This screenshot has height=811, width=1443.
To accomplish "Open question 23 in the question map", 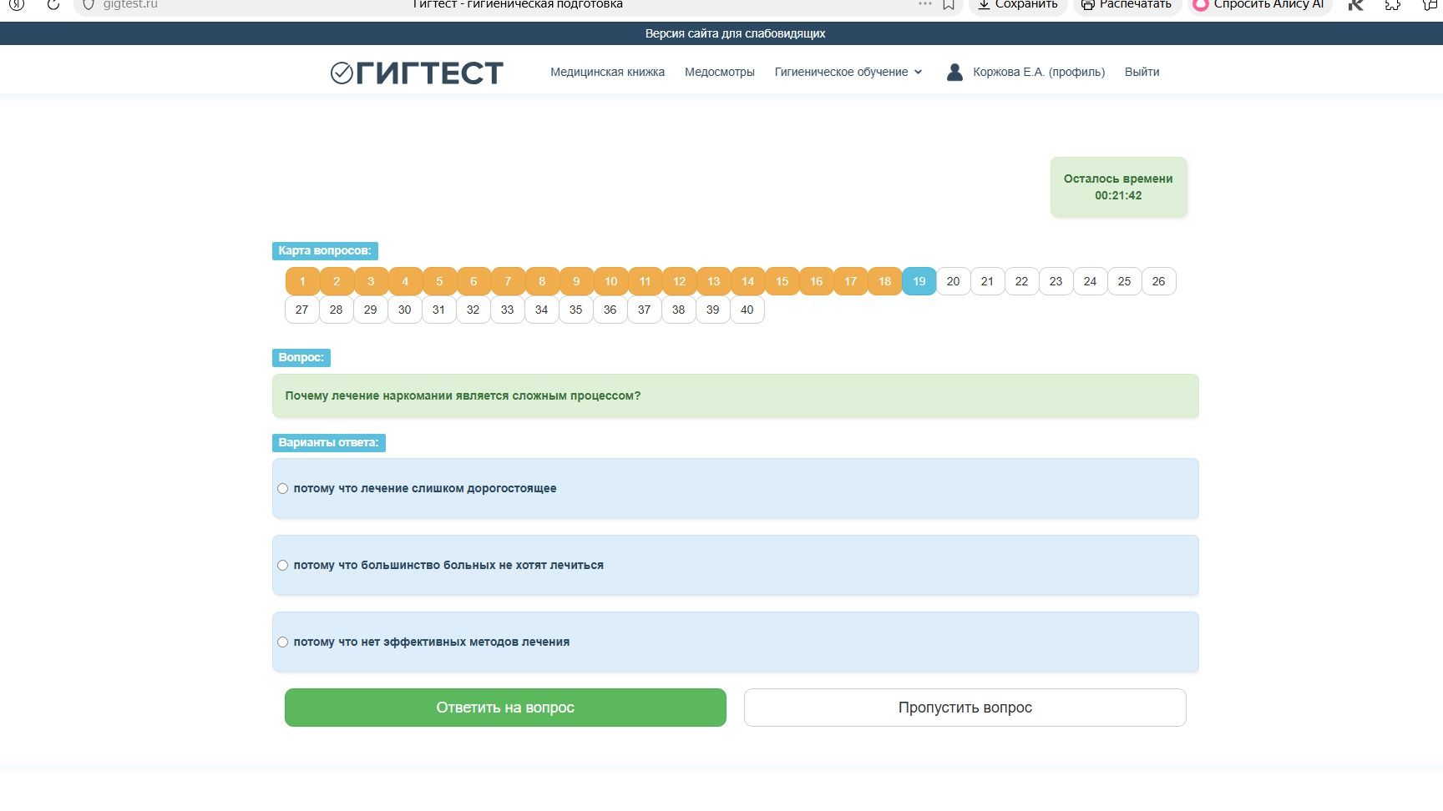I will click(1056, 281).
